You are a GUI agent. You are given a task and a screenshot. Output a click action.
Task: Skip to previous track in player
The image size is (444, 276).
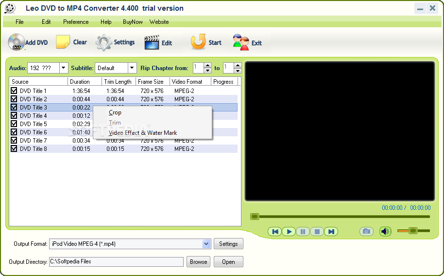(x=275, y=232)
